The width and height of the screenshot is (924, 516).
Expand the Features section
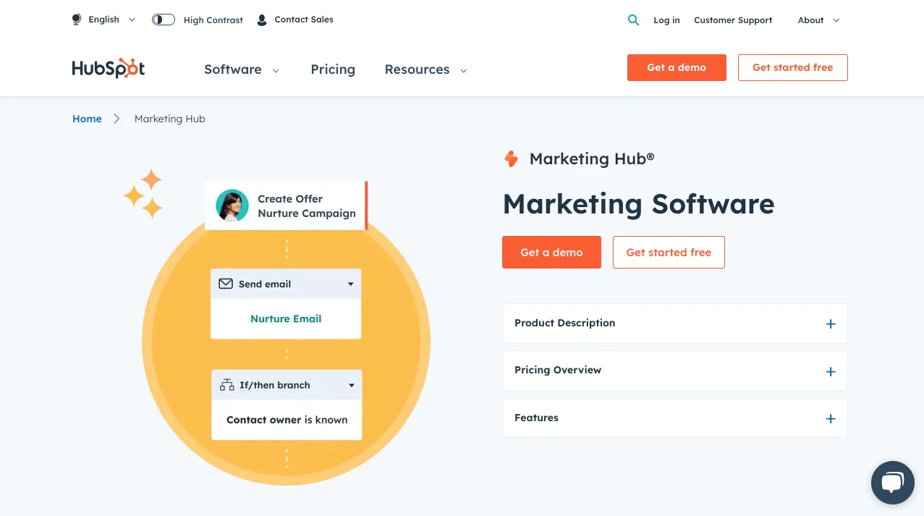click(674, 418)
